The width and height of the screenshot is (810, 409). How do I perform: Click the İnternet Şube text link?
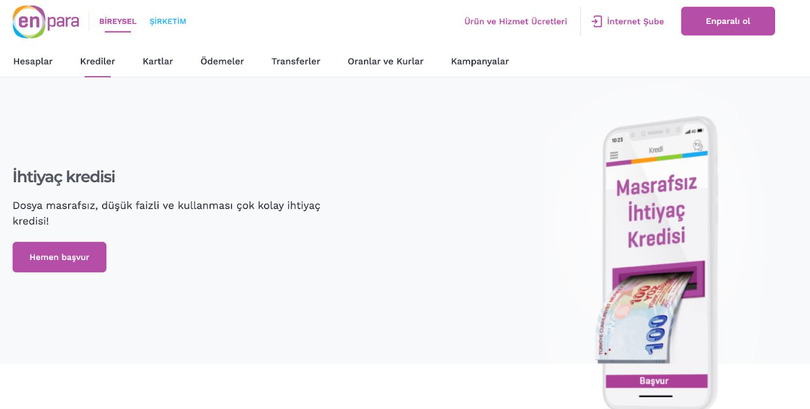[635, 22]
